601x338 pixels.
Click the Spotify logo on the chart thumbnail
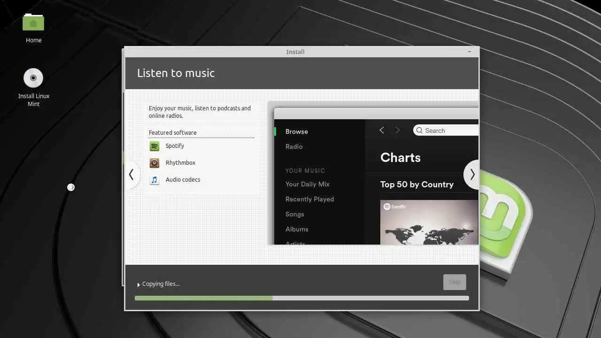[395, 207]
